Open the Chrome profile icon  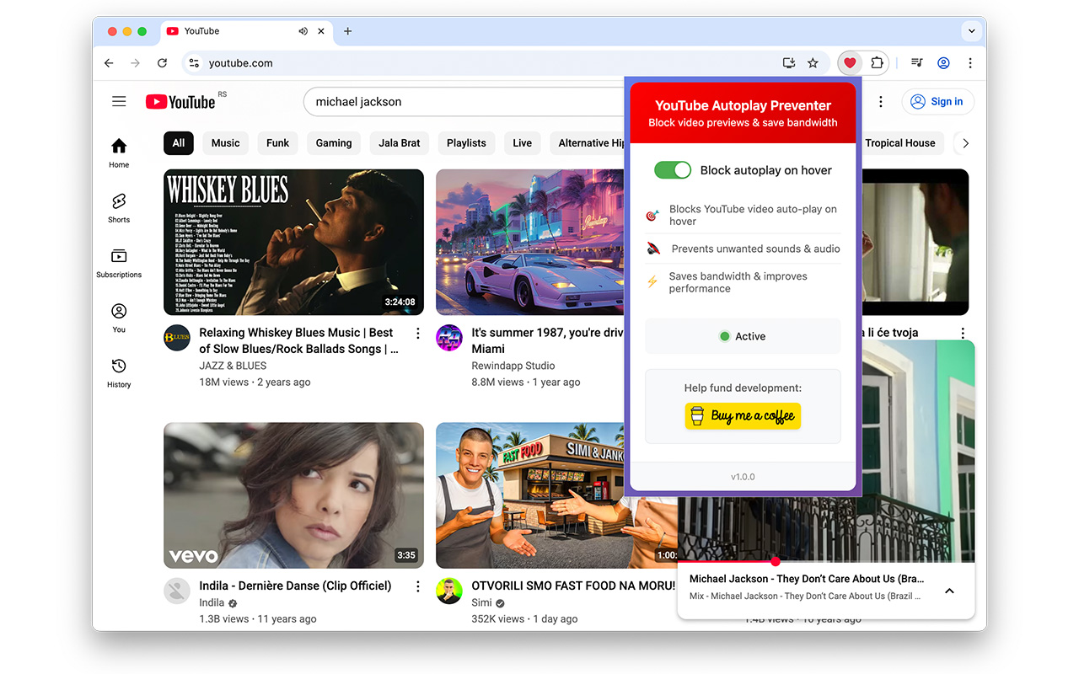tap(943, 63)
